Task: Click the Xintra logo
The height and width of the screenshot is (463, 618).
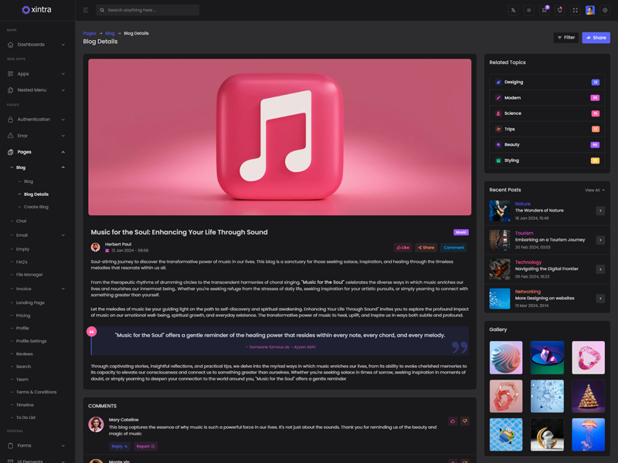Action: [x=37, y=10]
